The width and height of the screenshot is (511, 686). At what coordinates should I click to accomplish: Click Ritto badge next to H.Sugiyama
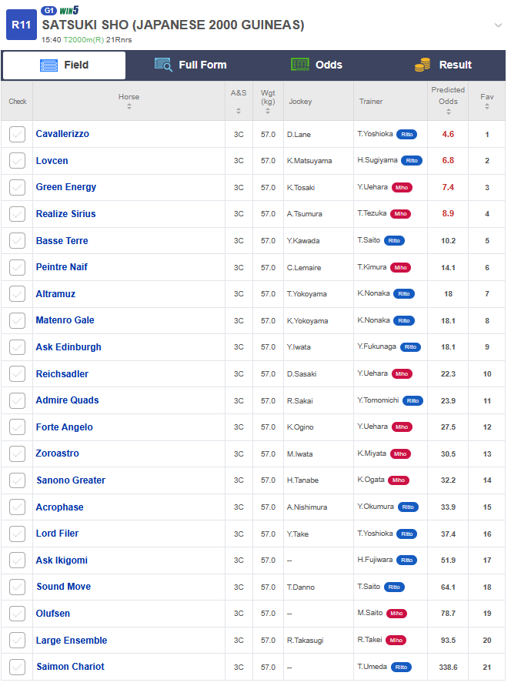[x=412, y=161]
